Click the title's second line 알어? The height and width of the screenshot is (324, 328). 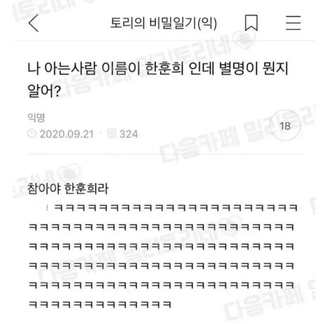point(44,91)
